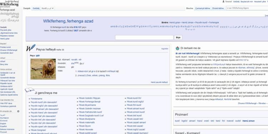Click Hesabekî çêke link

point(260,1)
